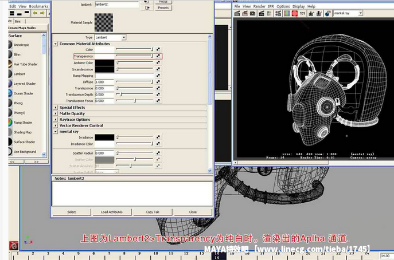
Task: Display RGB channels in Render View
Action: [x=287, y=13]
